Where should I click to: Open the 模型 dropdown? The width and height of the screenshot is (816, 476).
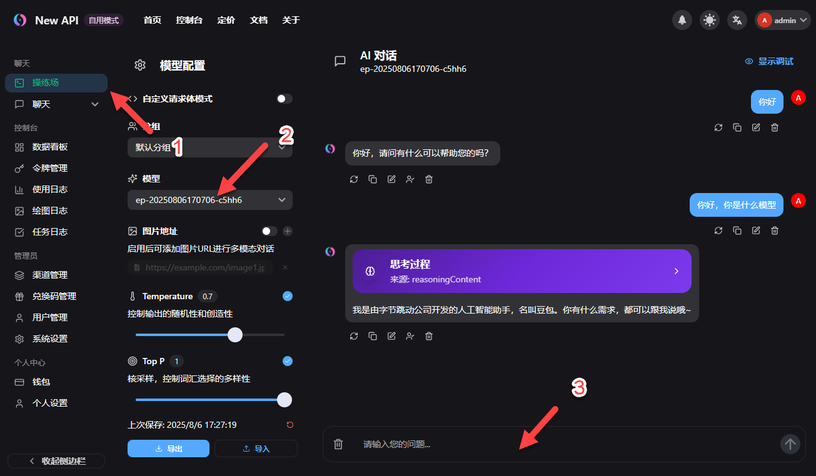click(209, 199)
